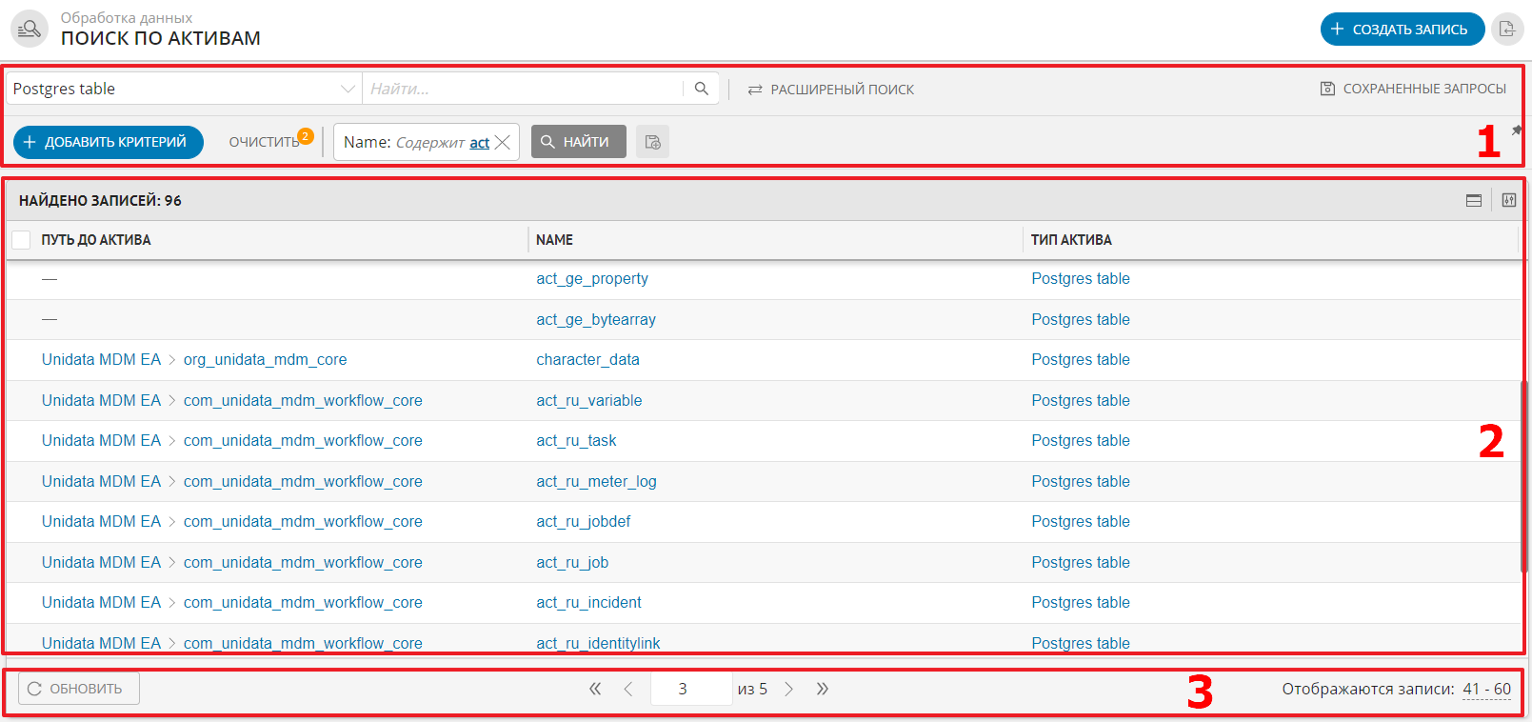Open РАСШИРЕНЫЙ ПОИСК advanced search
Screen dimensions: 1532x722
831,90
